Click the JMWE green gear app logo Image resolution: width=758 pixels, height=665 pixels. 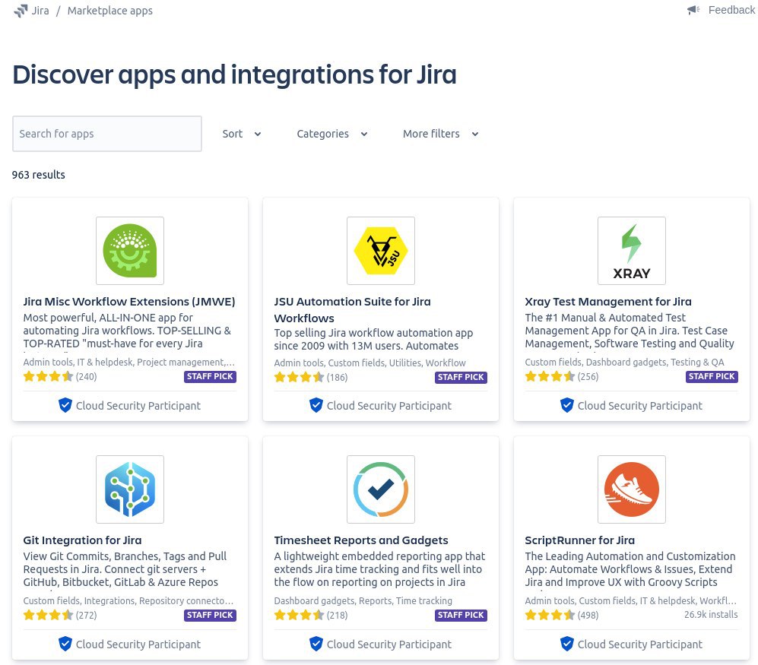pos(130,251)
